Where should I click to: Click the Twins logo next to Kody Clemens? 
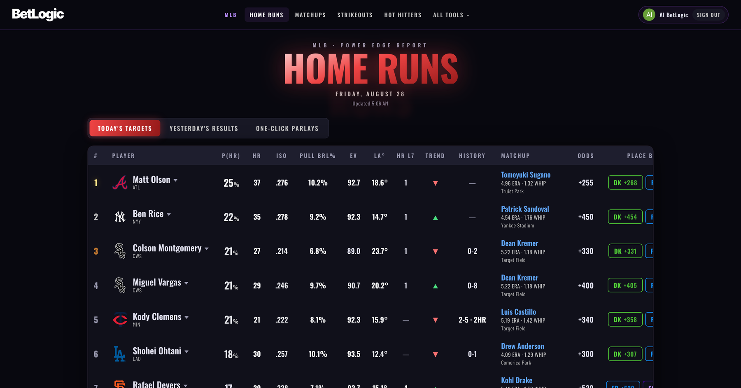tap(120, 319)
